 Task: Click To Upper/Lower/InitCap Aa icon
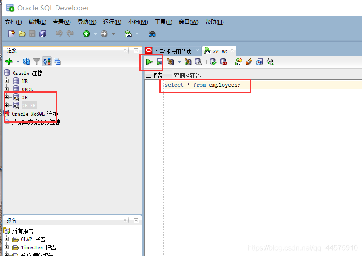269,62
